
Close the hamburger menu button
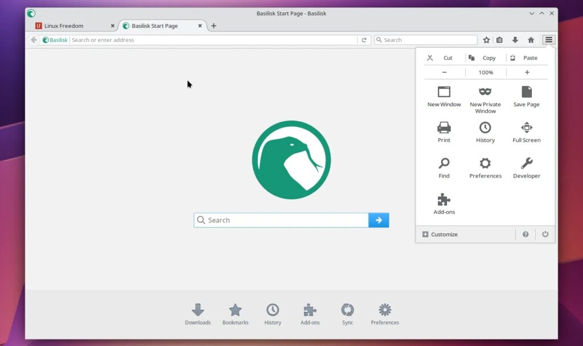548,40
